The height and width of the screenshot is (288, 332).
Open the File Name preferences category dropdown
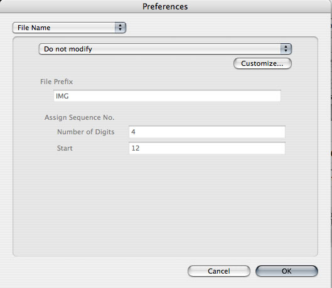69,28
